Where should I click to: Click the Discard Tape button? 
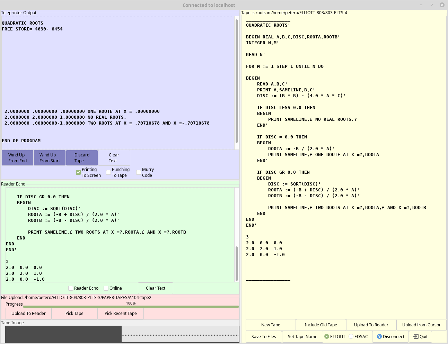(x=82, y=158)
